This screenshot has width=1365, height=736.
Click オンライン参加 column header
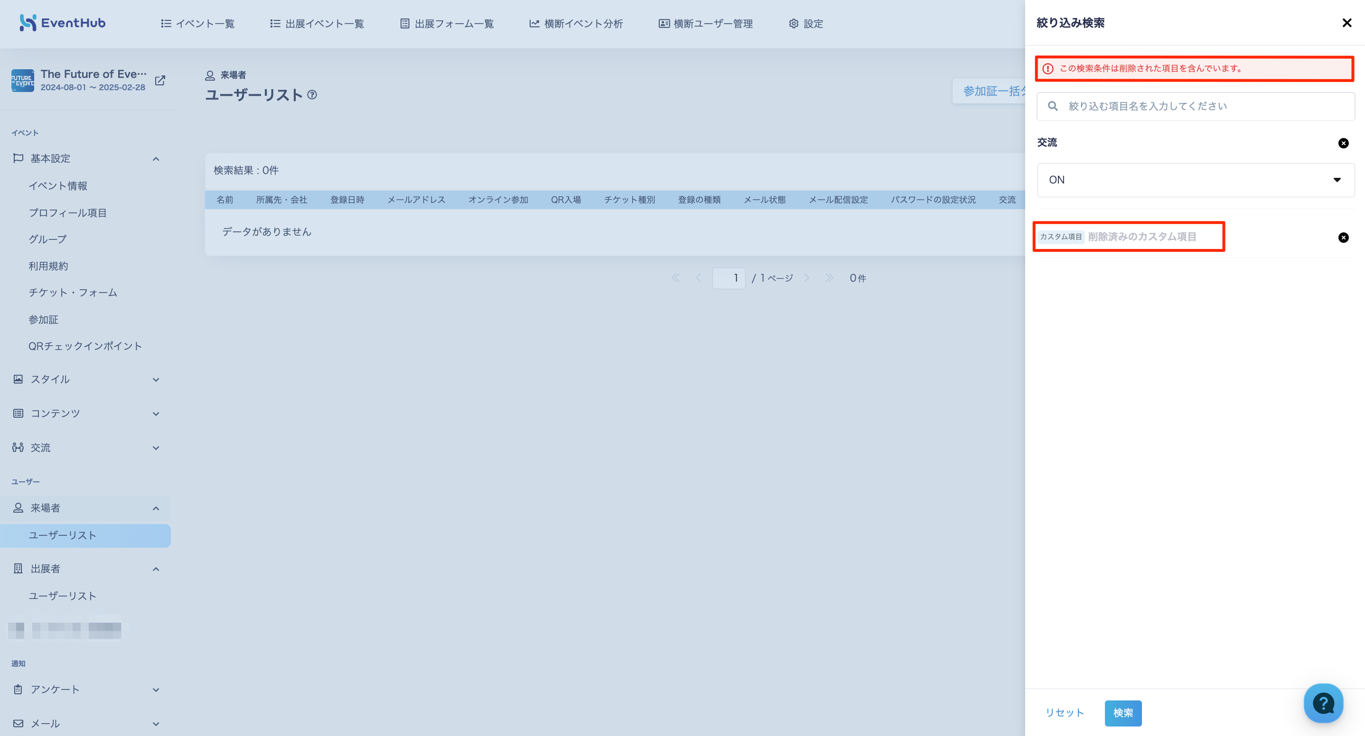tap(498, 200)
